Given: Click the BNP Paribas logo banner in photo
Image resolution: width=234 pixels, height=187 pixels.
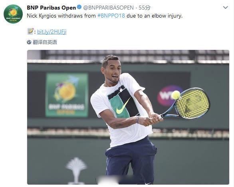Looking at the screenshot, I should click(67, 95).
